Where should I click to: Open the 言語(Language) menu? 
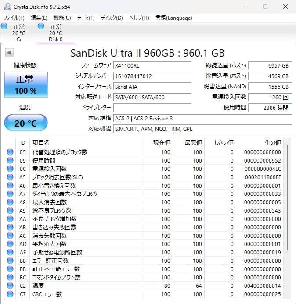click(x=174, y=18)
